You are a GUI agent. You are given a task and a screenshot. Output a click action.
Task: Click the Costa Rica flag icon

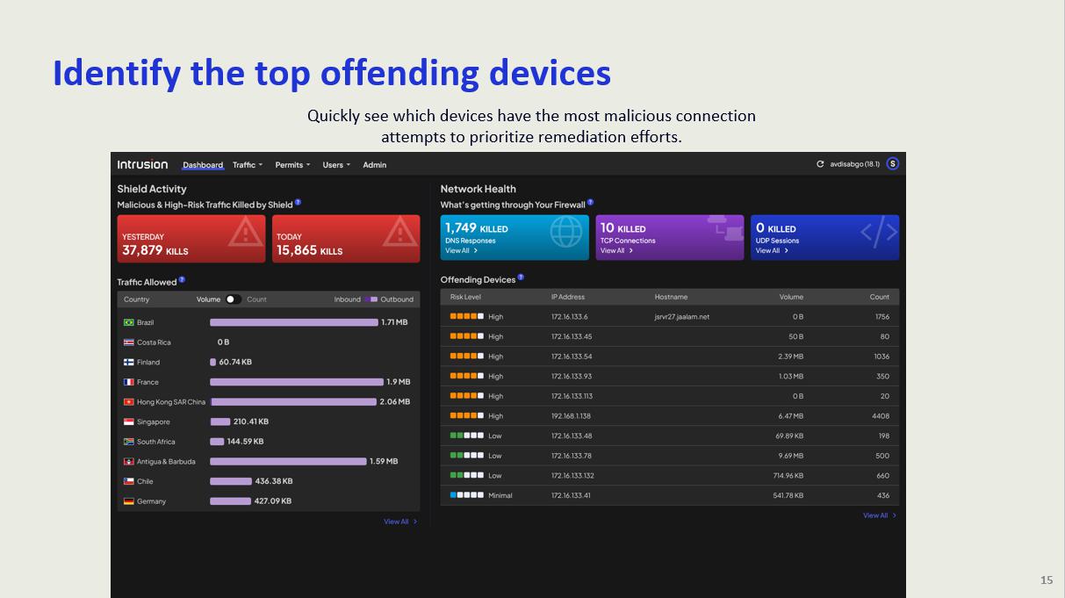(129, 342)
